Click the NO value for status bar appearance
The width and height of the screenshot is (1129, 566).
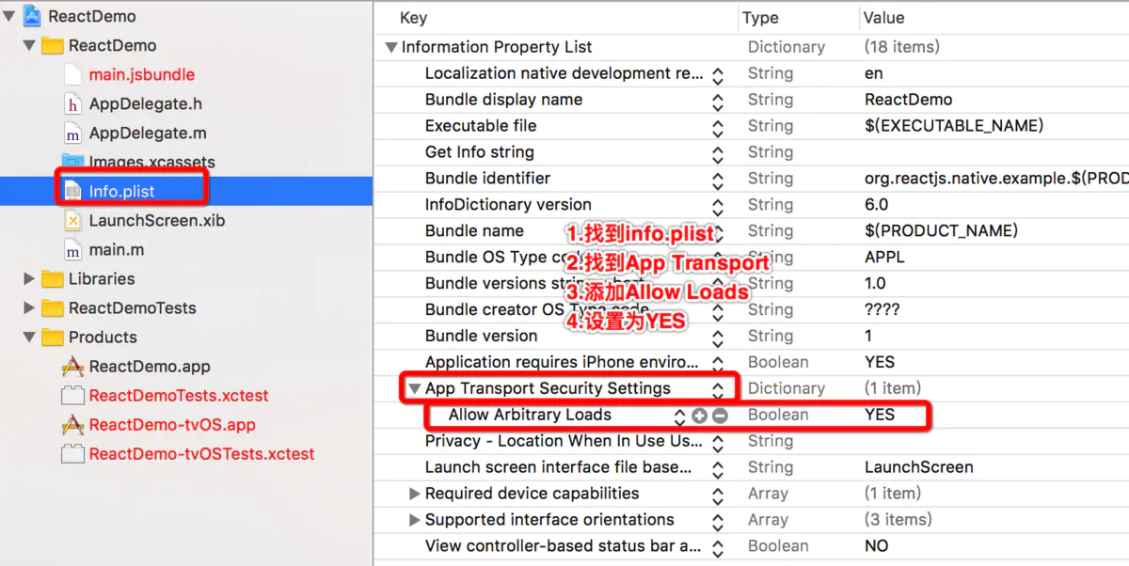pos(876,546)
